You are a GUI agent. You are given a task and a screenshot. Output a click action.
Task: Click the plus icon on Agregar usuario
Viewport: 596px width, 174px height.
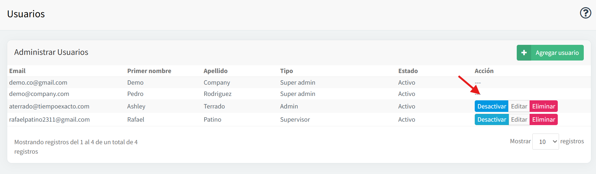[x=524, y=53]
